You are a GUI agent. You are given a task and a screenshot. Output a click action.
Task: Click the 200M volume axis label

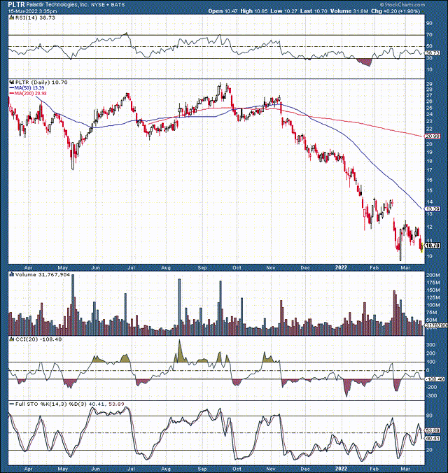pos(433,275)
